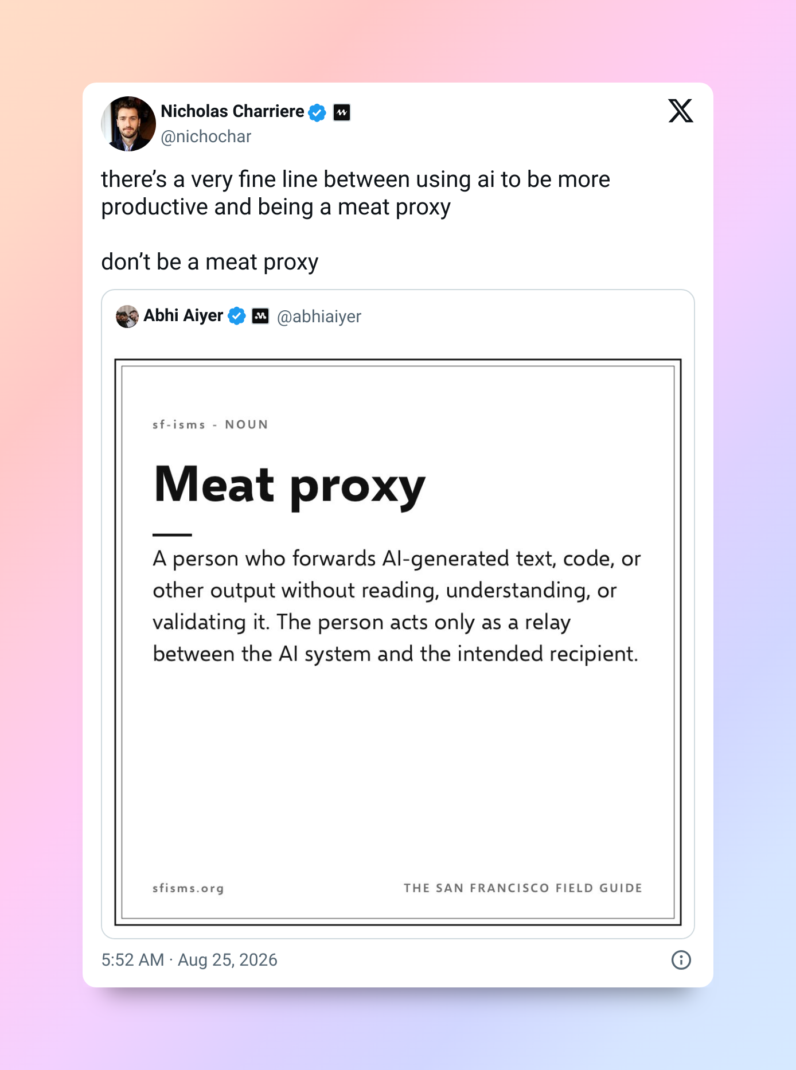Open the @nichochar handle link

tap(206, 136)
